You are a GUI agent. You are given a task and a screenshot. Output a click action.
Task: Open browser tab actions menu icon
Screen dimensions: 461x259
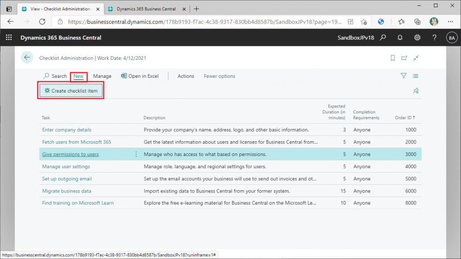(x=9, y=9)
